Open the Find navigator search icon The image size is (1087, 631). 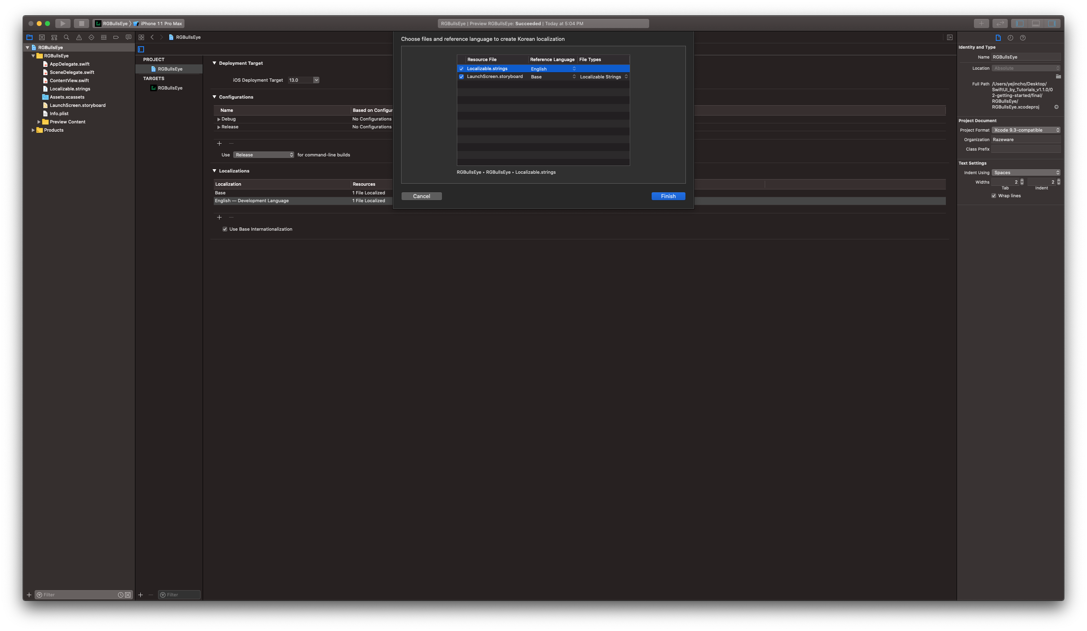[66, 38]
